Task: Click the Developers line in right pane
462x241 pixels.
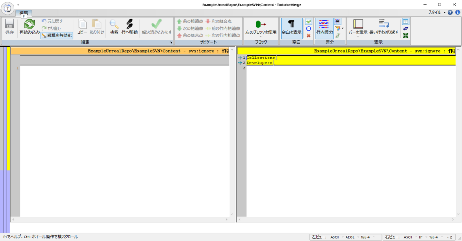Action: coord(351,63)
